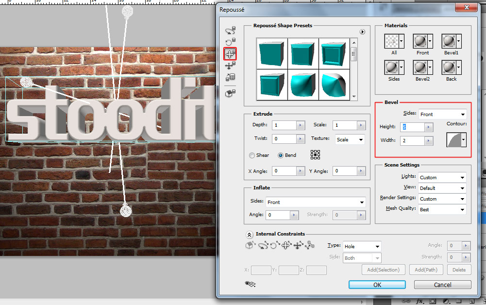This screenshot has height=305, width=486.
Task: Click the Bevel Width input field
Action: (412, 141)
